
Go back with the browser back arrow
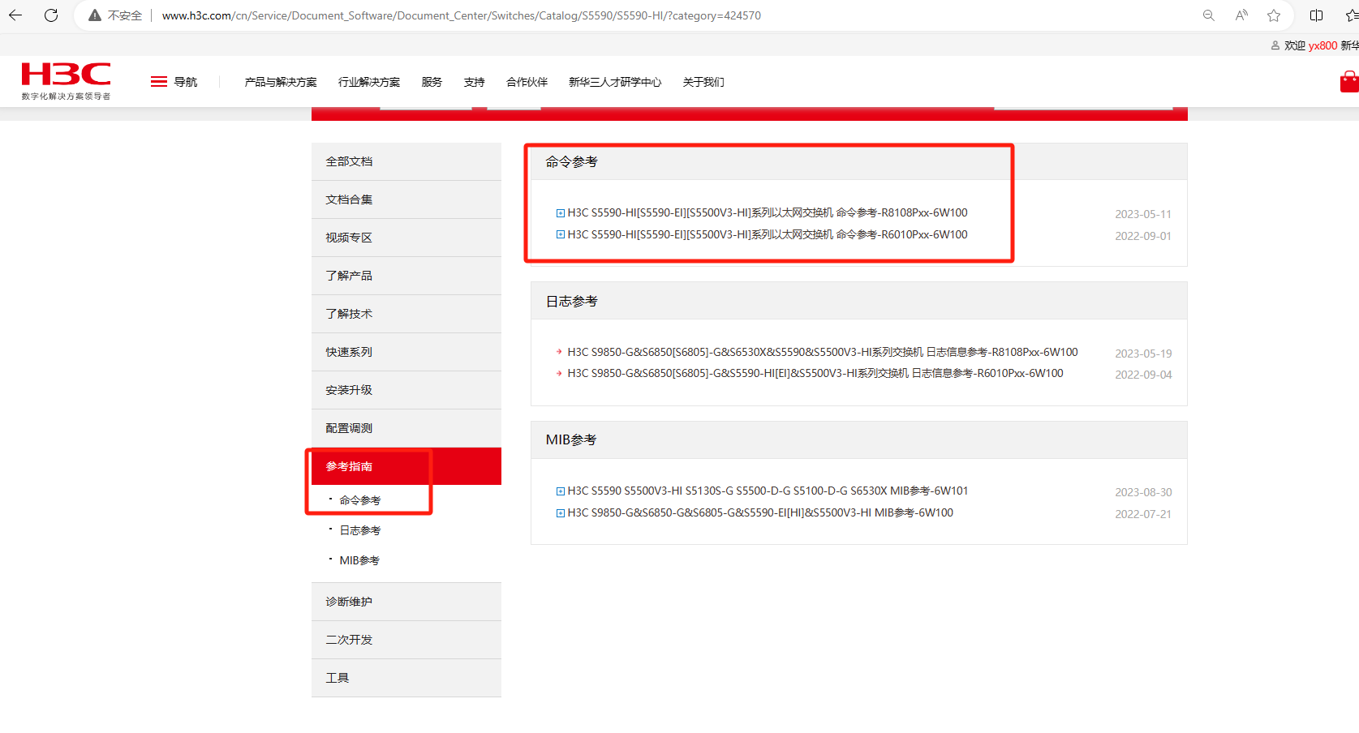(x=15, y=15)
